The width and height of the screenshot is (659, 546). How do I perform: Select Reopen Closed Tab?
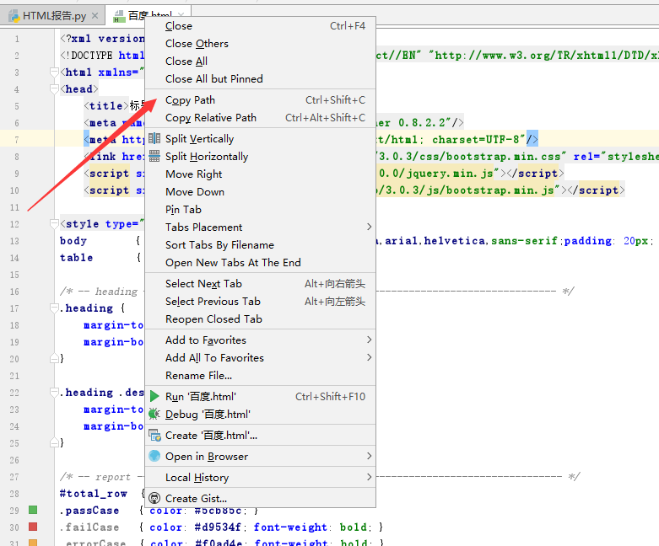click(260, 319)
